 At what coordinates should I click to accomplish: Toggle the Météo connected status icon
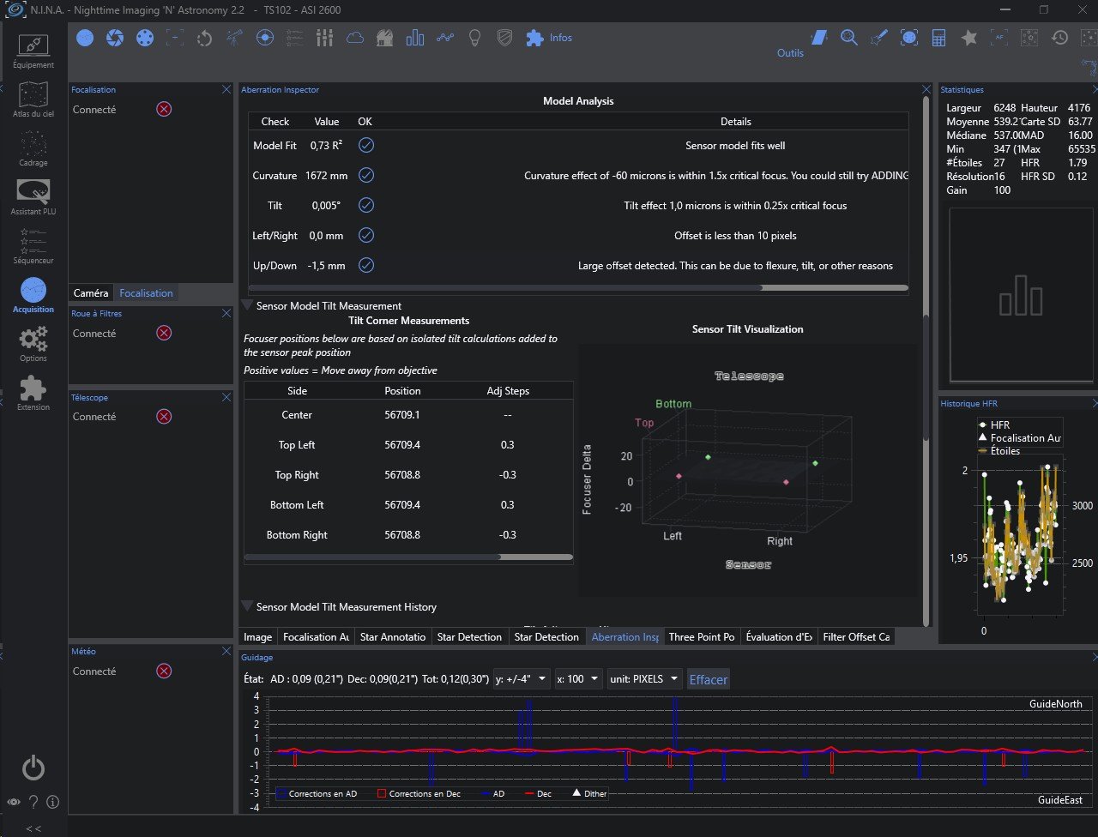tap(164, 671)
